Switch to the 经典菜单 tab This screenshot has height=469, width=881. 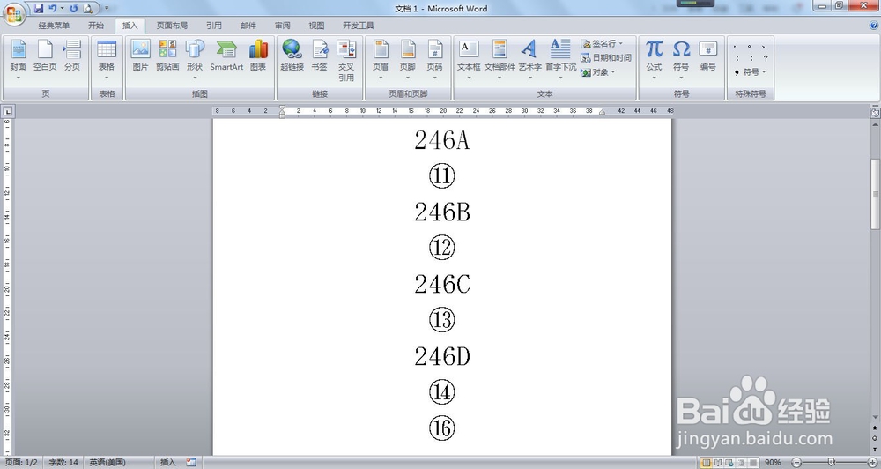tap(54, 26)
